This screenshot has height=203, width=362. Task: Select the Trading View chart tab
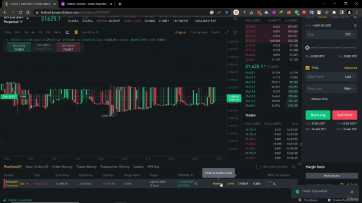199,33
